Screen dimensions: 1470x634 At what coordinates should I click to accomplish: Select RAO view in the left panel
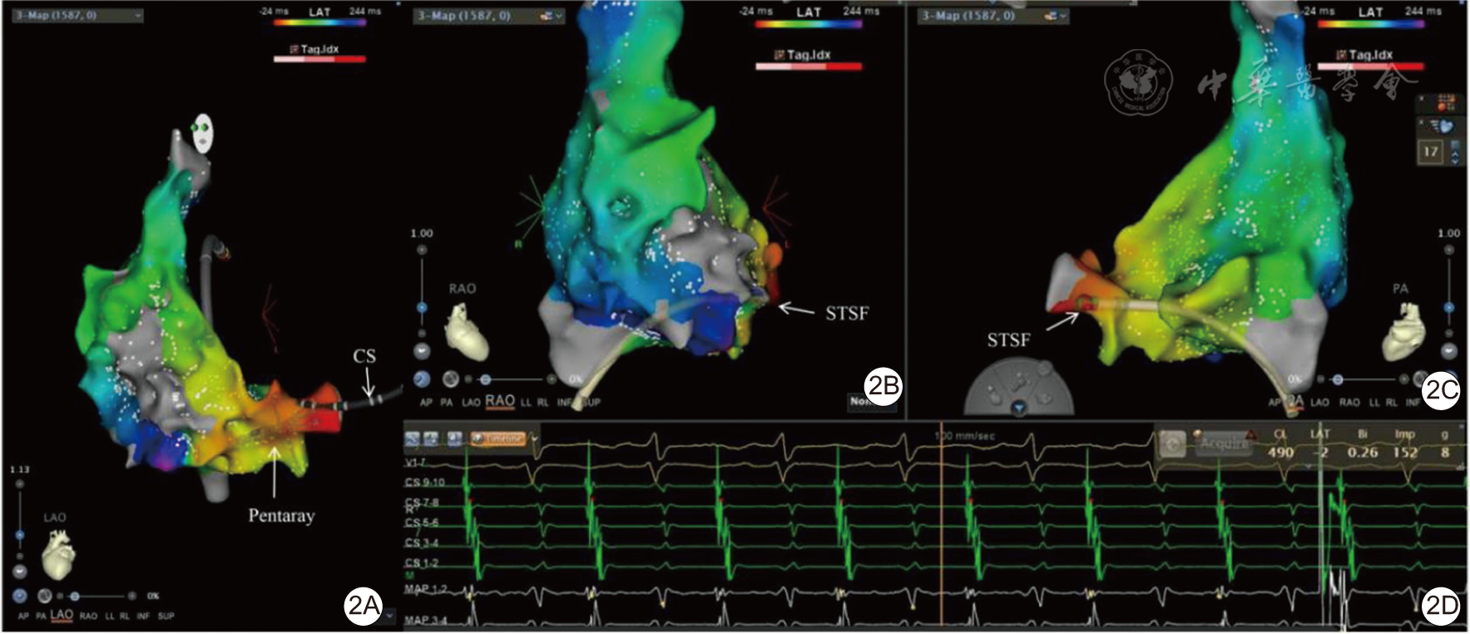click(88, 617)
